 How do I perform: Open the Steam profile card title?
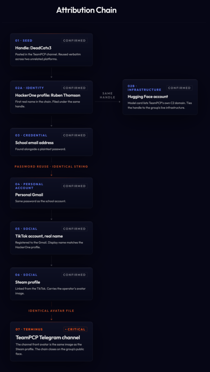click(x=28, y=282)
